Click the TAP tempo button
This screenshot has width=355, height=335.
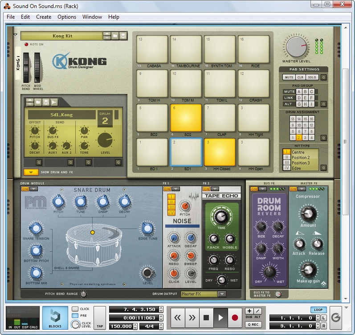coord(100,318)
